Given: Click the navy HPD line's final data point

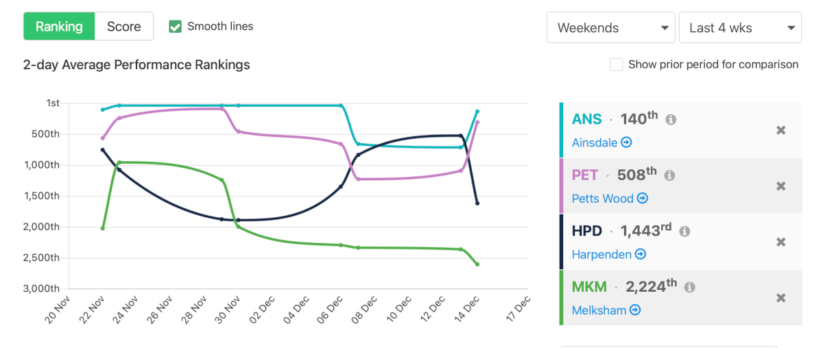Looking at the screenshot, I should click(x=477, y=203).
